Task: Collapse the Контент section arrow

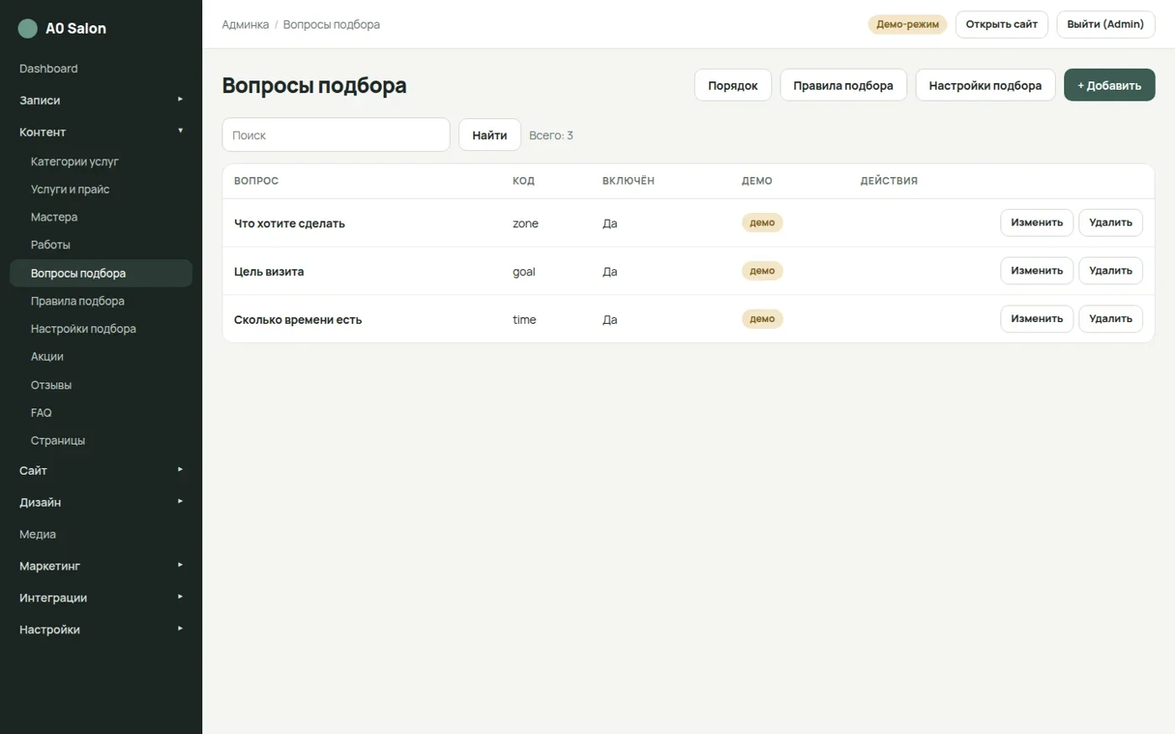Action: (180, 131)
